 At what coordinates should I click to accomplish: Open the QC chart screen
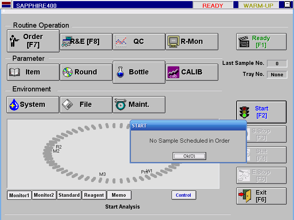pos(139,42)
